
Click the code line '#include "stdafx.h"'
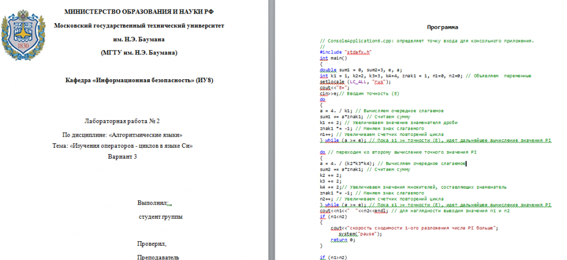[x=346, y=52]
